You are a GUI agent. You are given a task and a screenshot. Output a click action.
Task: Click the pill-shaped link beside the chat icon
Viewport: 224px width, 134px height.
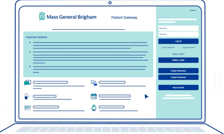coord(50,82)
